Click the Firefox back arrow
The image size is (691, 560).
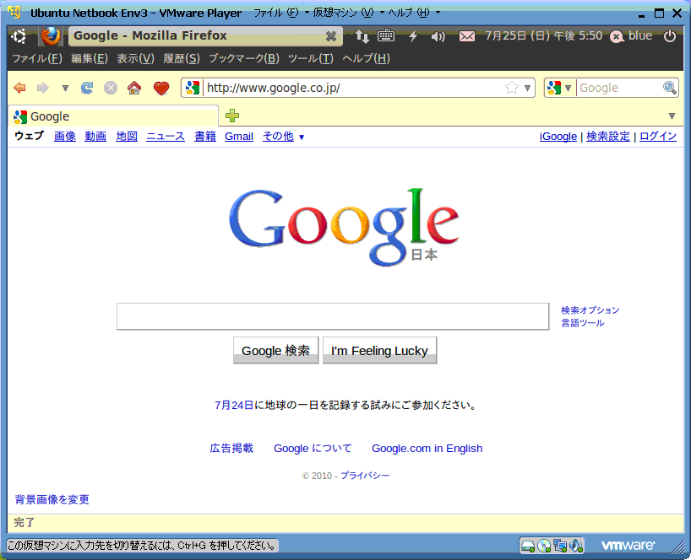point(19,88)
